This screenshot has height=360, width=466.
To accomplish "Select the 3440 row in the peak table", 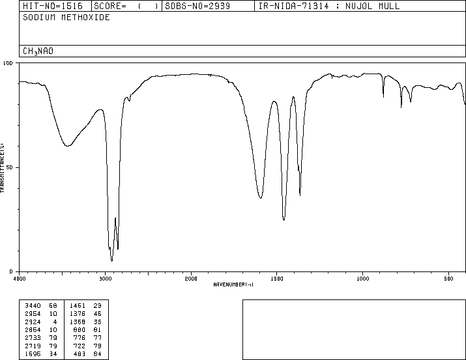I will click(x=41, y=306).
